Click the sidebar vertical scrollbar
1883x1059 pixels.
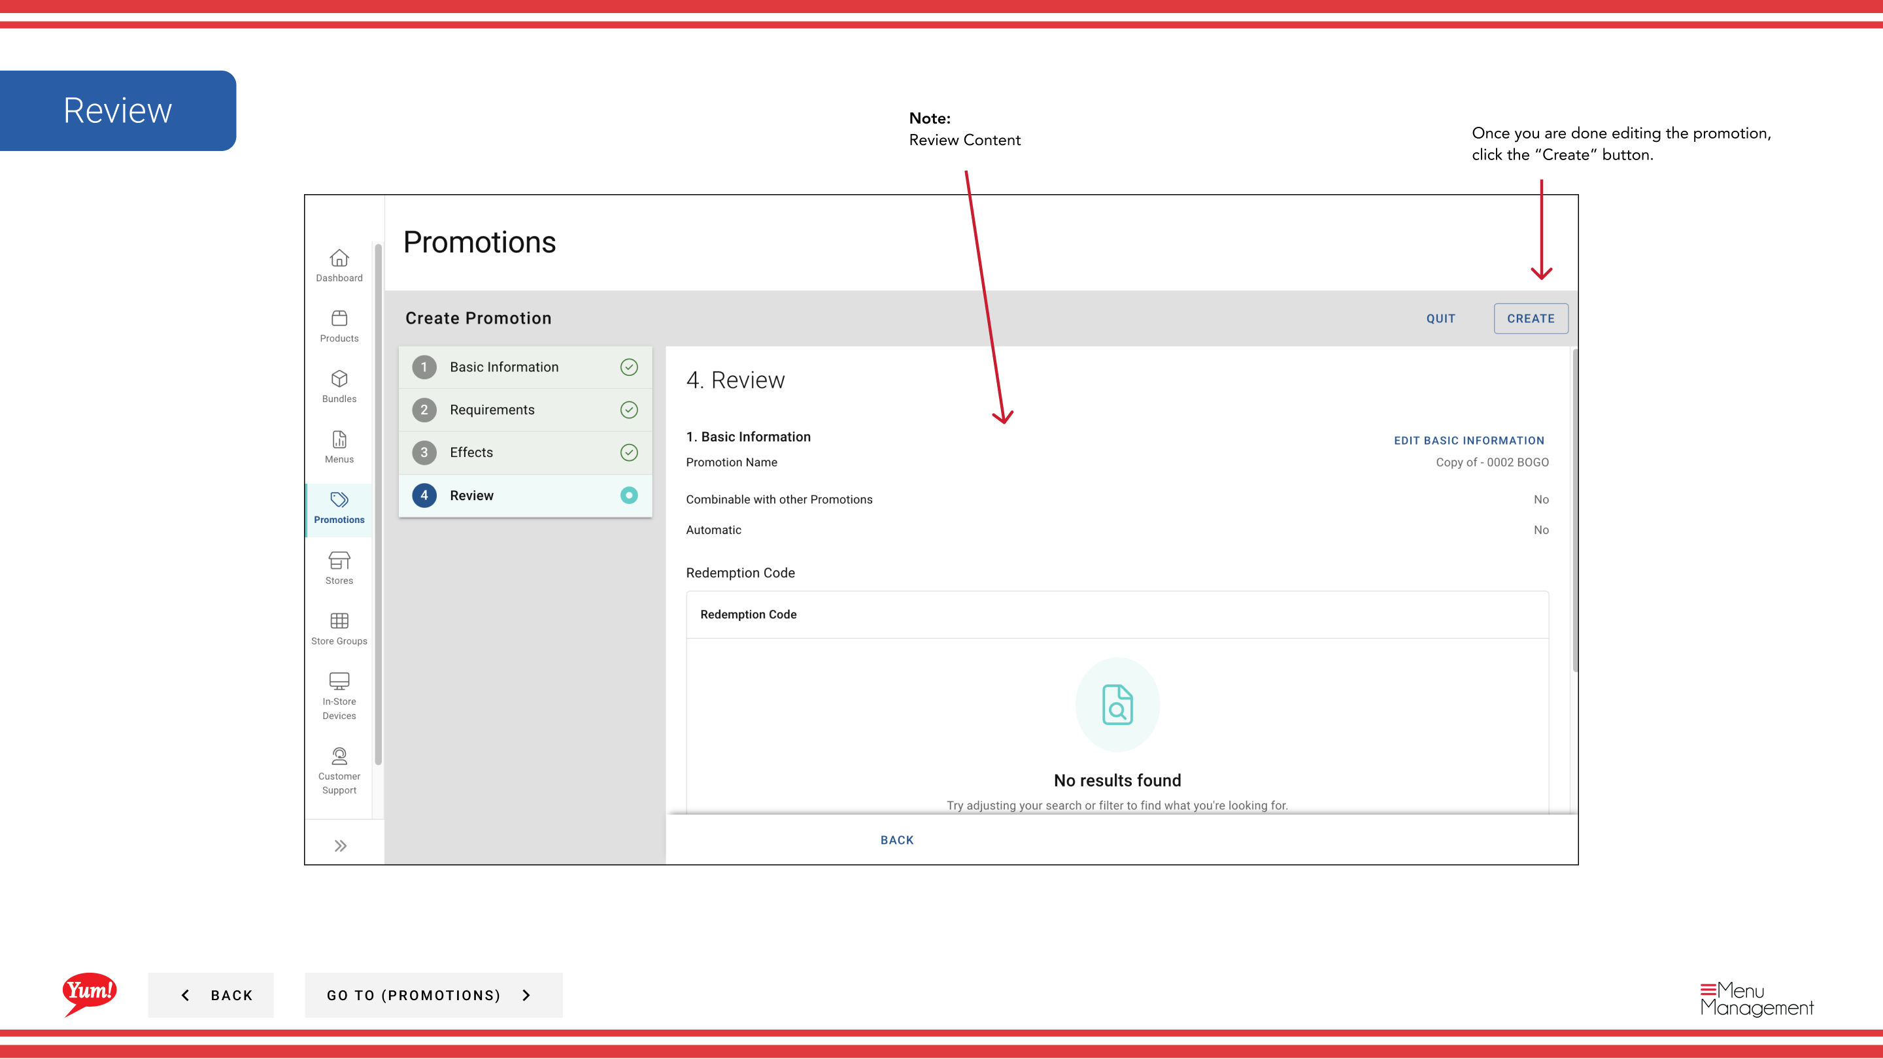[378, 504]
